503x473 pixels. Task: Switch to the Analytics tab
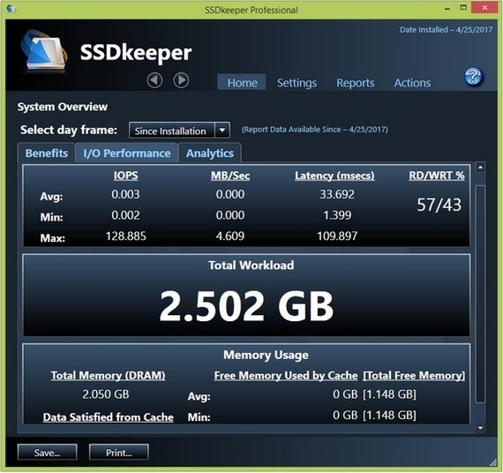click(210, 153)
